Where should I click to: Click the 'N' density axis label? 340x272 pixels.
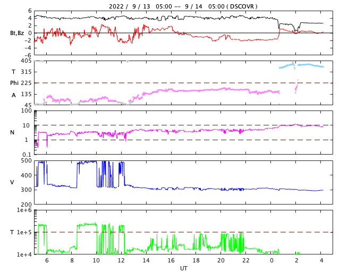point(12,132)
